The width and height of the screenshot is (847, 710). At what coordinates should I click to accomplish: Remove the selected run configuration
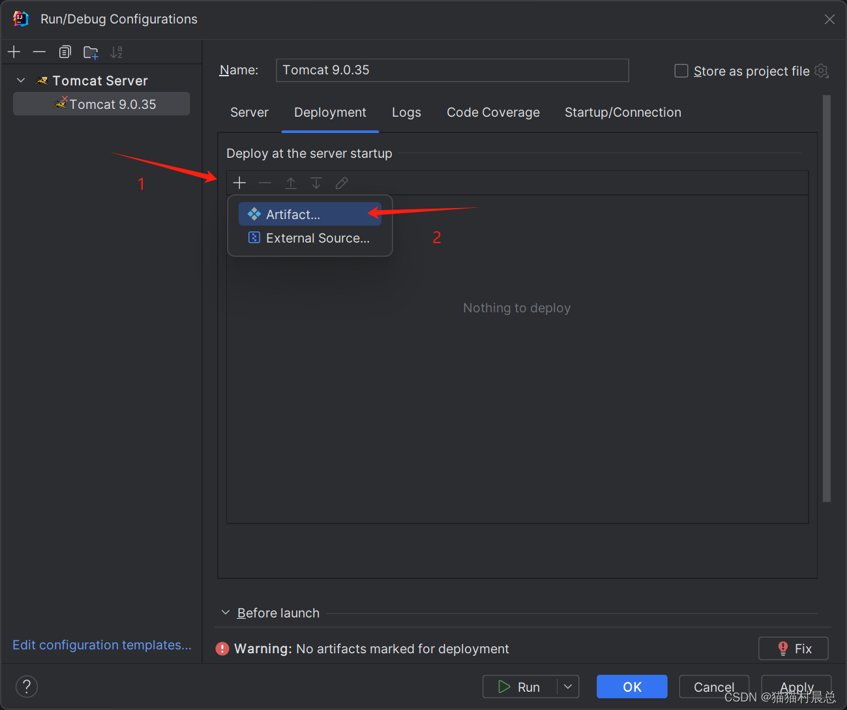39,52
